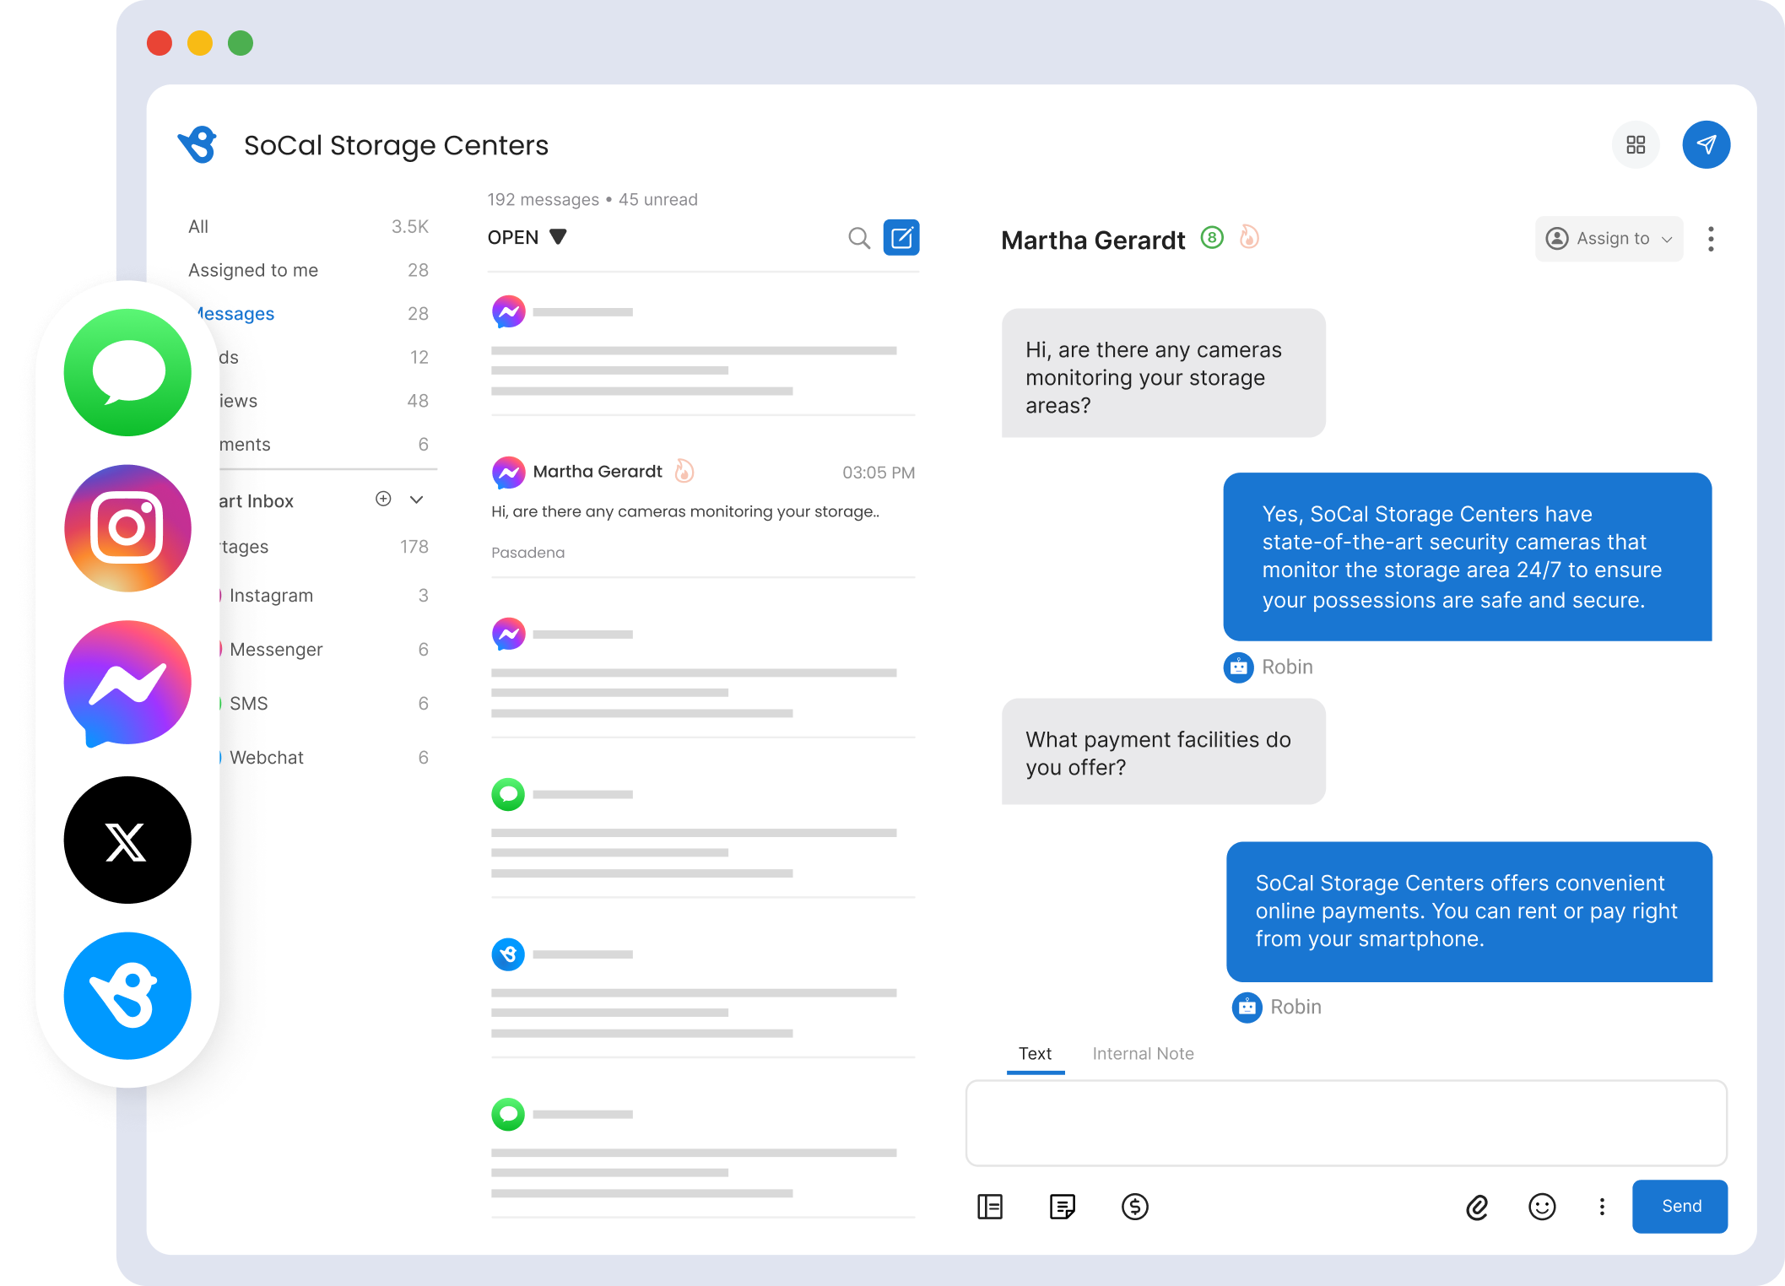
Task: Select the Messenger channel icon
Action: point(127,684)
